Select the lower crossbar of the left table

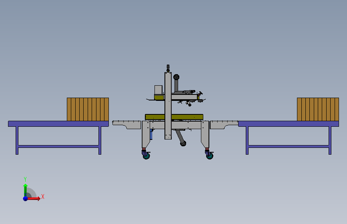coord(58,146)
